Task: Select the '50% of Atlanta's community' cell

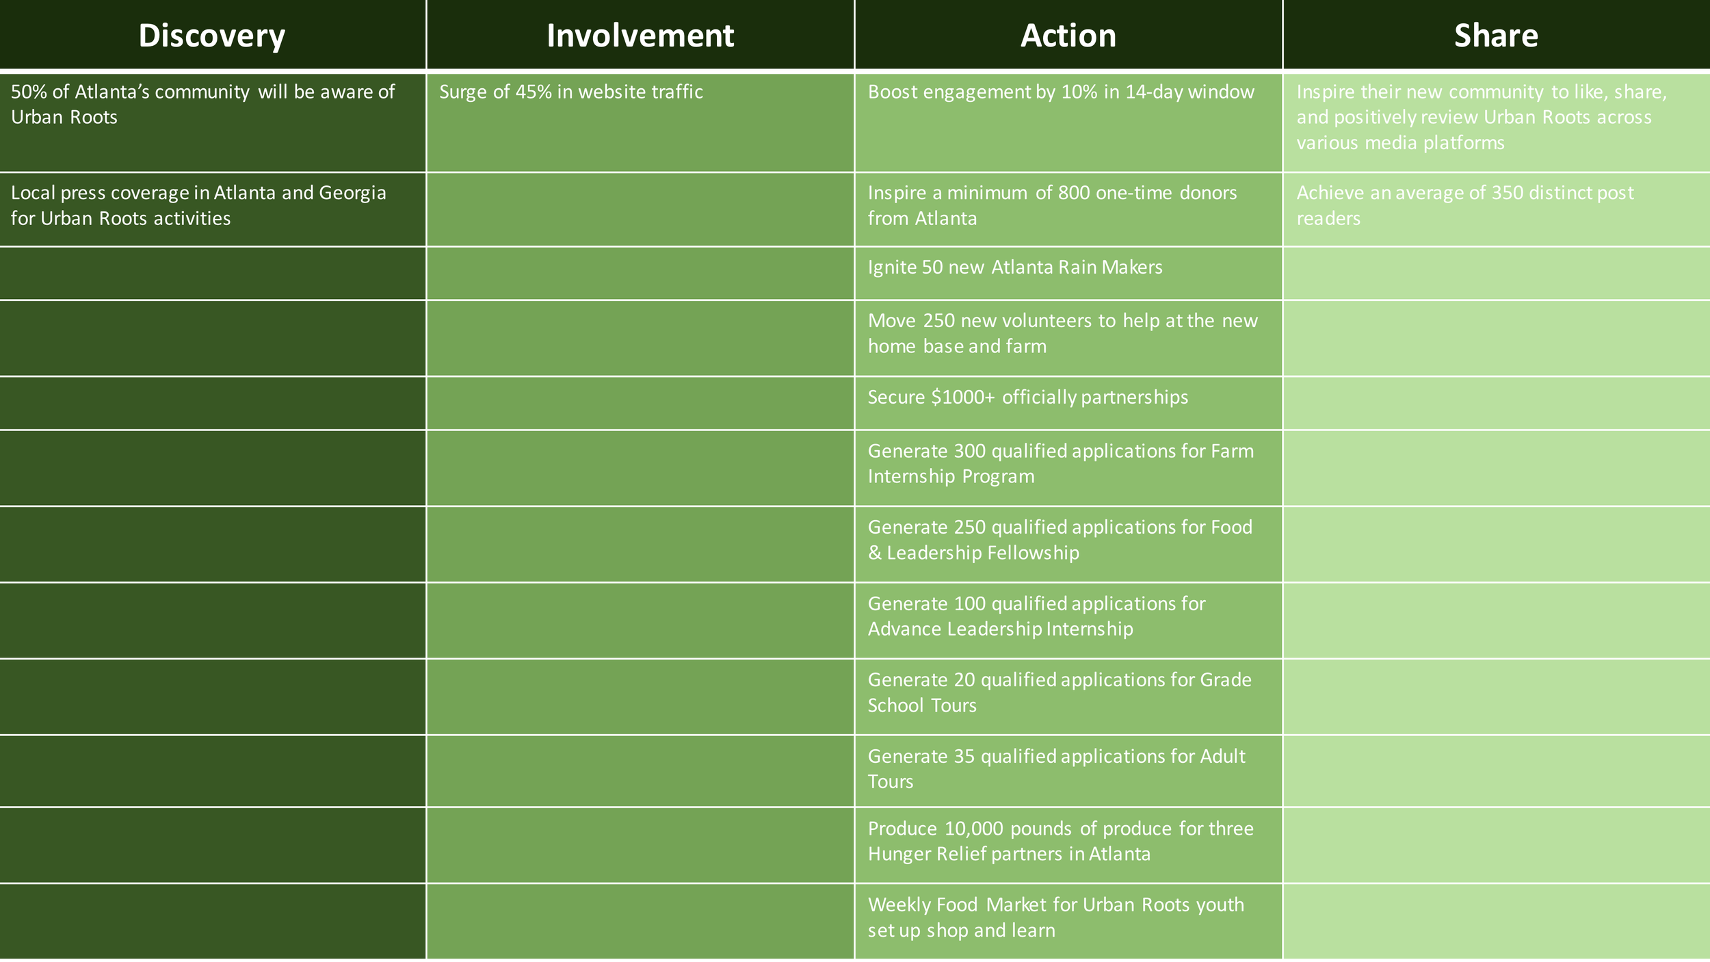Action: 213,122
